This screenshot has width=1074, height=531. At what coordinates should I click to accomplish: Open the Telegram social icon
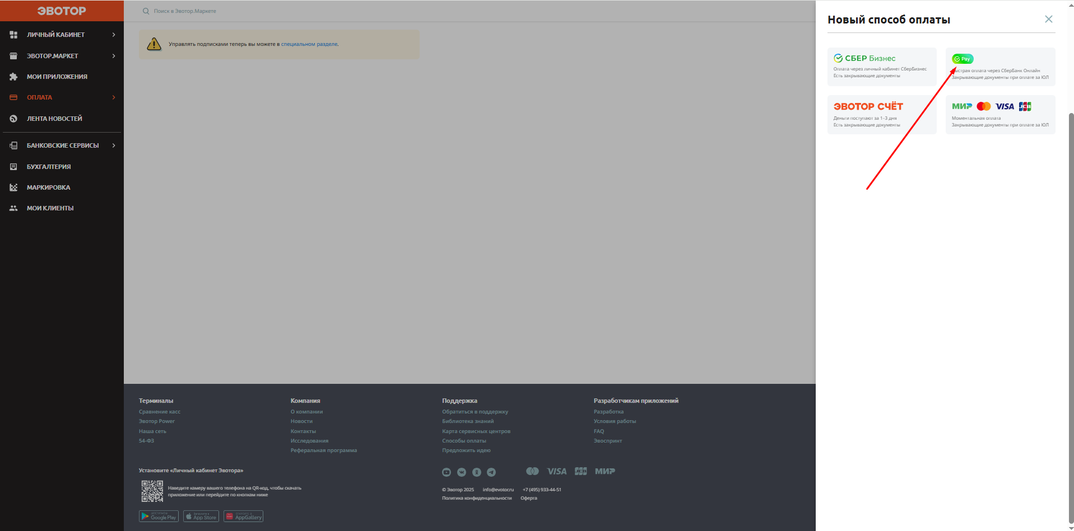(x=491, y=472)
